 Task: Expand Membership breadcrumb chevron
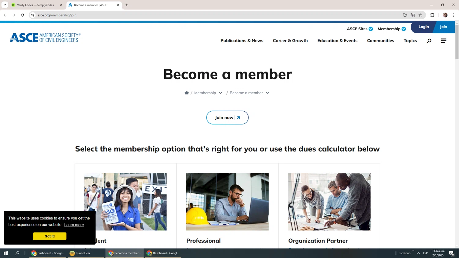(220, 93)
